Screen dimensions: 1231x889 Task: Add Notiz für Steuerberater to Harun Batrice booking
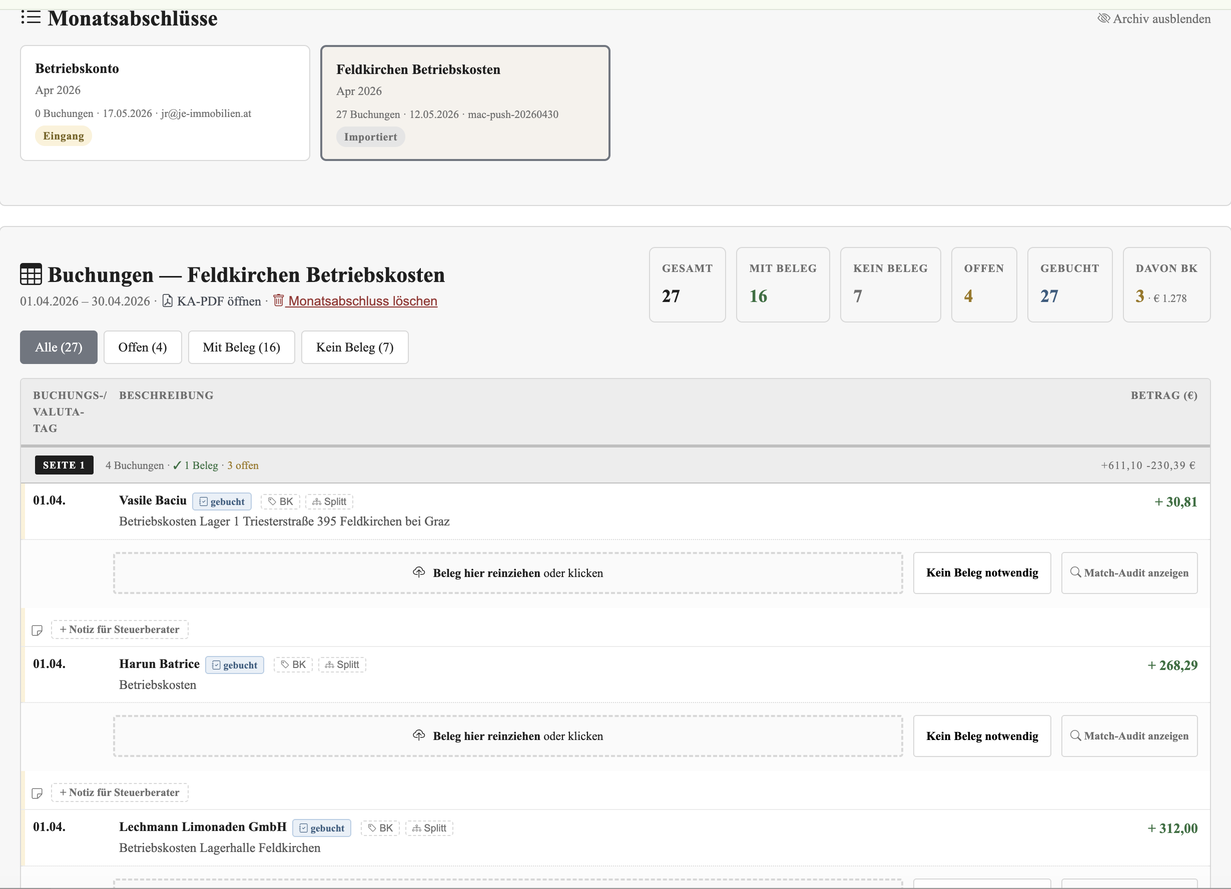pos(120,793)
